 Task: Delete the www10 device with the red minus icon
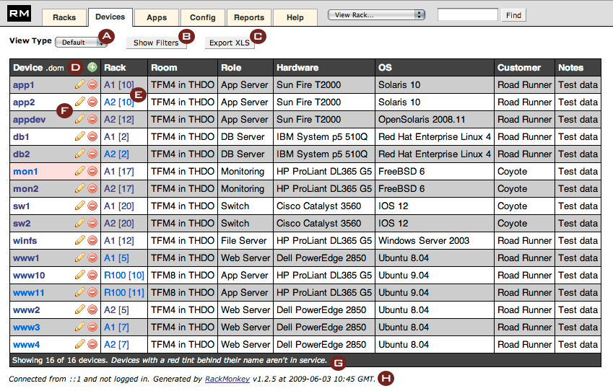point(92,275)
